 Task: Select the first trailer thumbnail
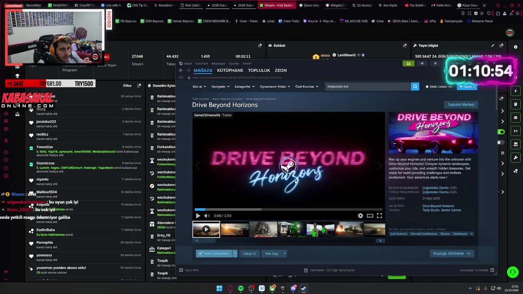click(x=206, y=229)
